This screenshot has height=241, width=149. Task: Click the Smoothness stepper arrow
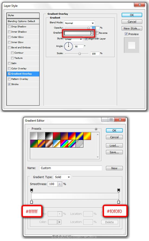[60, 184]
